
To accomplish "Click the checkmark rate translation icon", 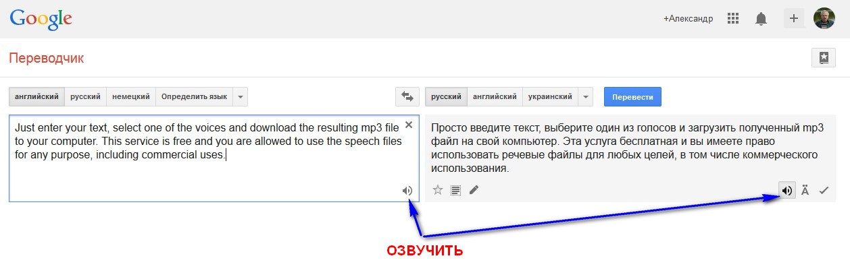I will click(x=823, y=191).
